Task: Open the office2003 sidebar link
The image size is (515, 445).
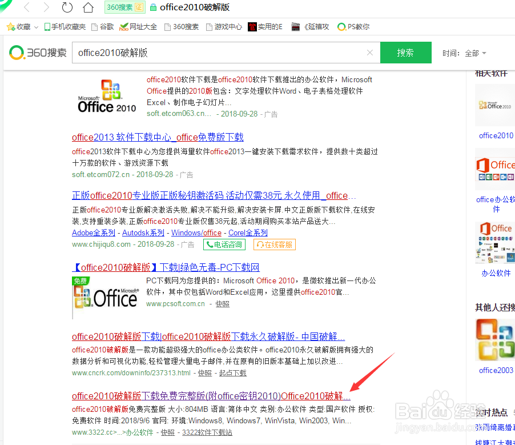Action: (x=496, y=370)
